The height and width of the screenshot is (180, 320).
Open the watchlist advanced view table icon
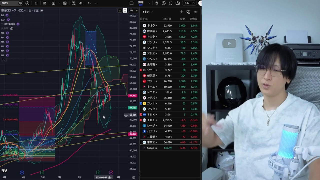pos(188,12)
